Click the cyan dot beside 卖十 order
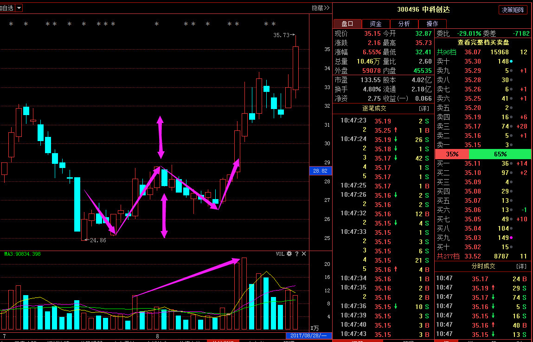 (x=511, y=61)
